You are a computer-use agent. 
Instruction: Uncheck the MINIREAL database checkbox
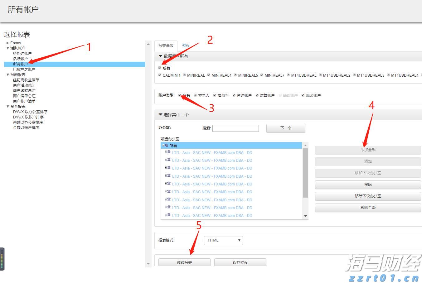coord(184,75)
